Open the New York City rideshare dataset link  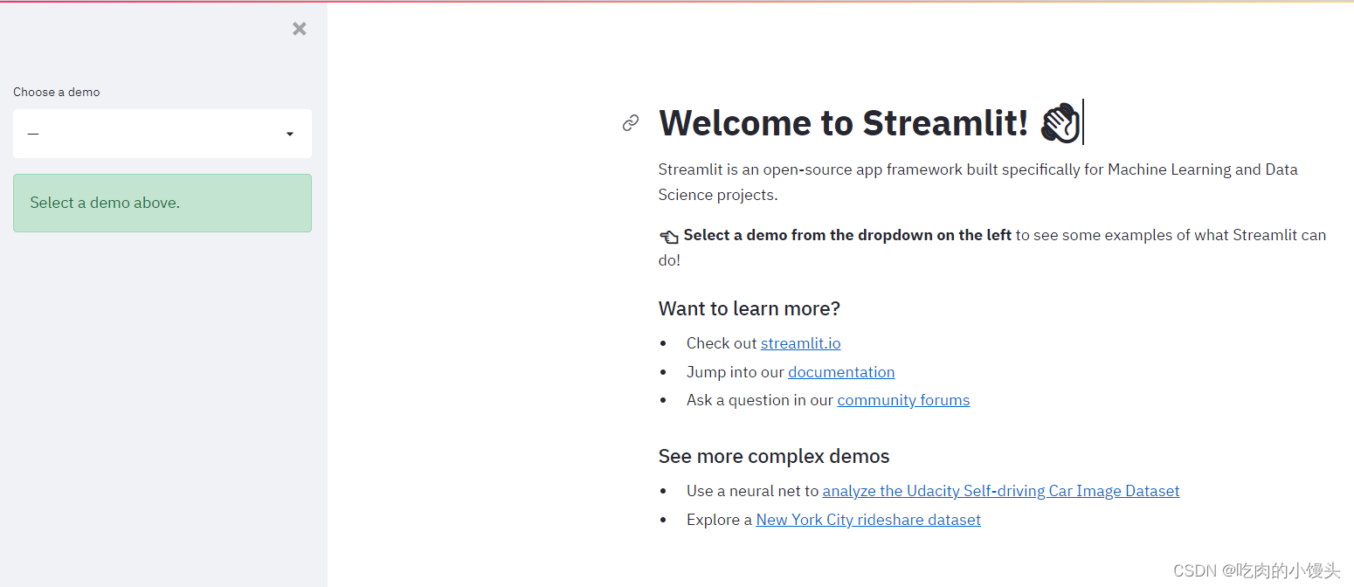[x=868, y=520]
